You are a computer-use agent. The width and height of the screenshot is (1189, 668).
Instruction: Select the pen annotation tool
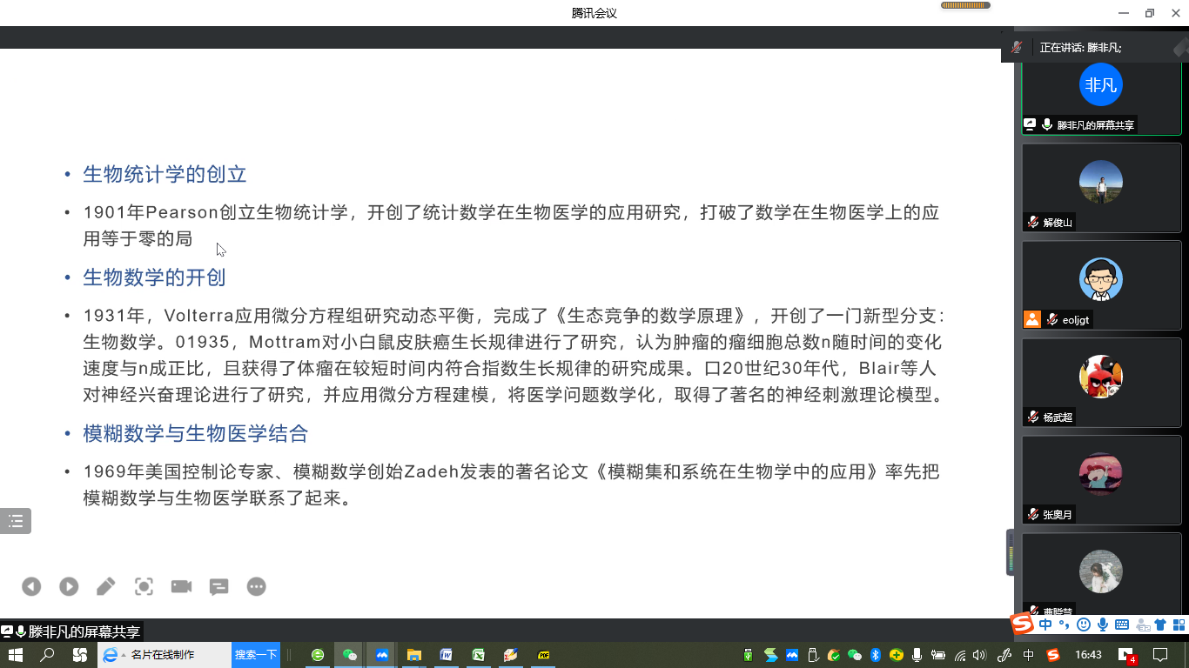click(106, 587)
